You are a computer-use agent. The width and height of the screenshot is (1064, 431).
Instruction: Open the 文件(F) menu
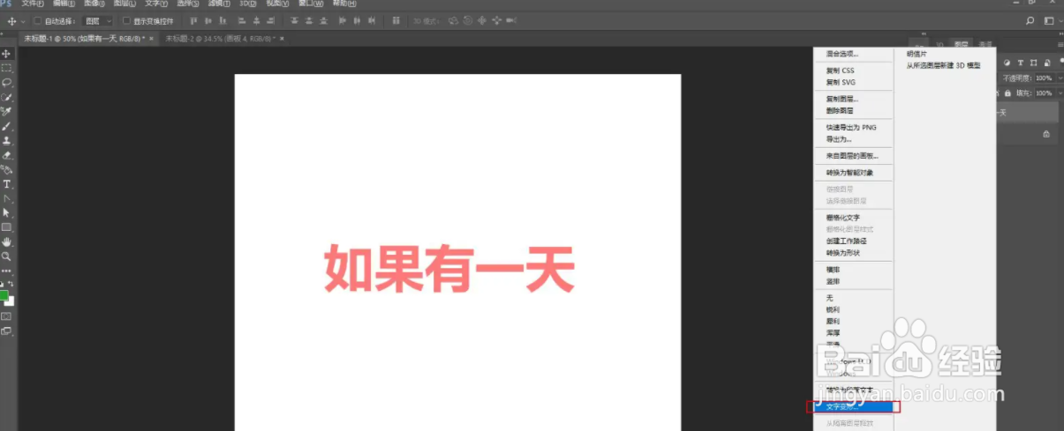click(x=33, y=4)
